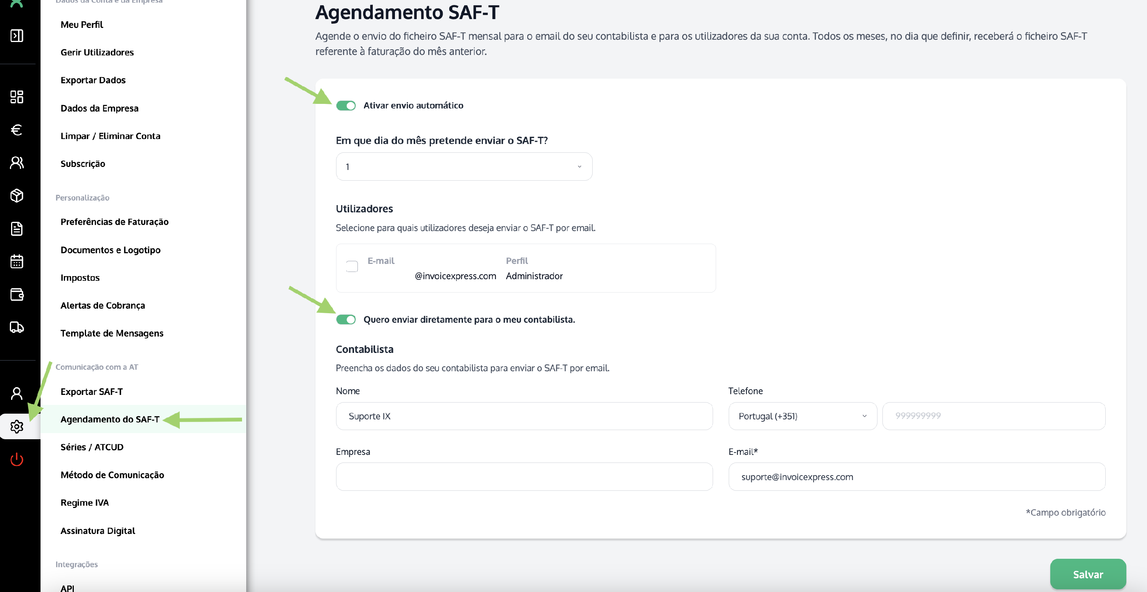Click the sidebar collapse panel icon

pyautogui.click(x=17, y=36)
